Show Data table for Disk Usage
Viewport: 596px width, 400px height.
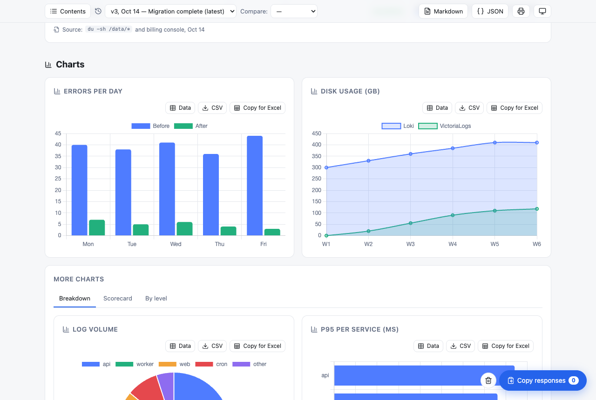(437, 108)
